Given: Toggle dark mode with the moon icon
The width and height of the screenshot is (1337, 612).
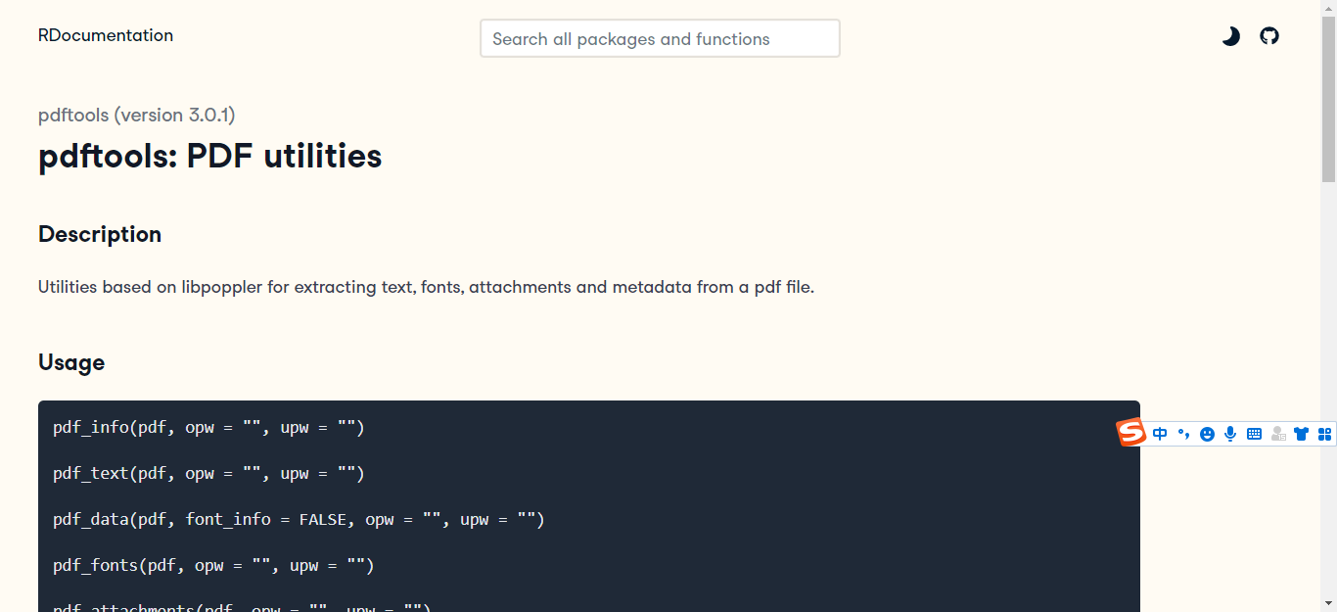Looking at the screenshot, I should point(1230,36).
